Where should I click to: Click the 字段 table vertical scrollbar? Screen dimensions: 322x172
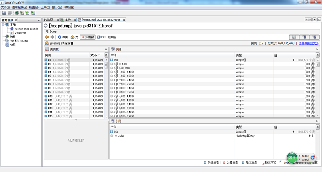[x=318, y=88]
